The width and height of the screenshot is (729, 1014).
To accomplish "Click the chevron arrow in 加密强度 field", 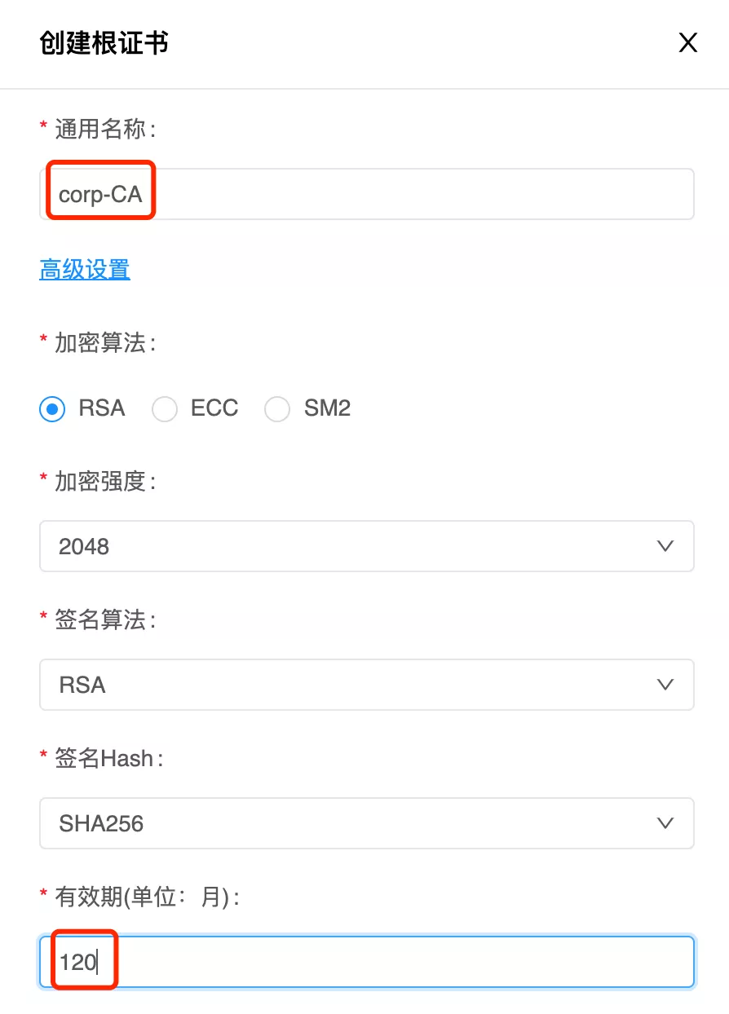I will 665,546.
